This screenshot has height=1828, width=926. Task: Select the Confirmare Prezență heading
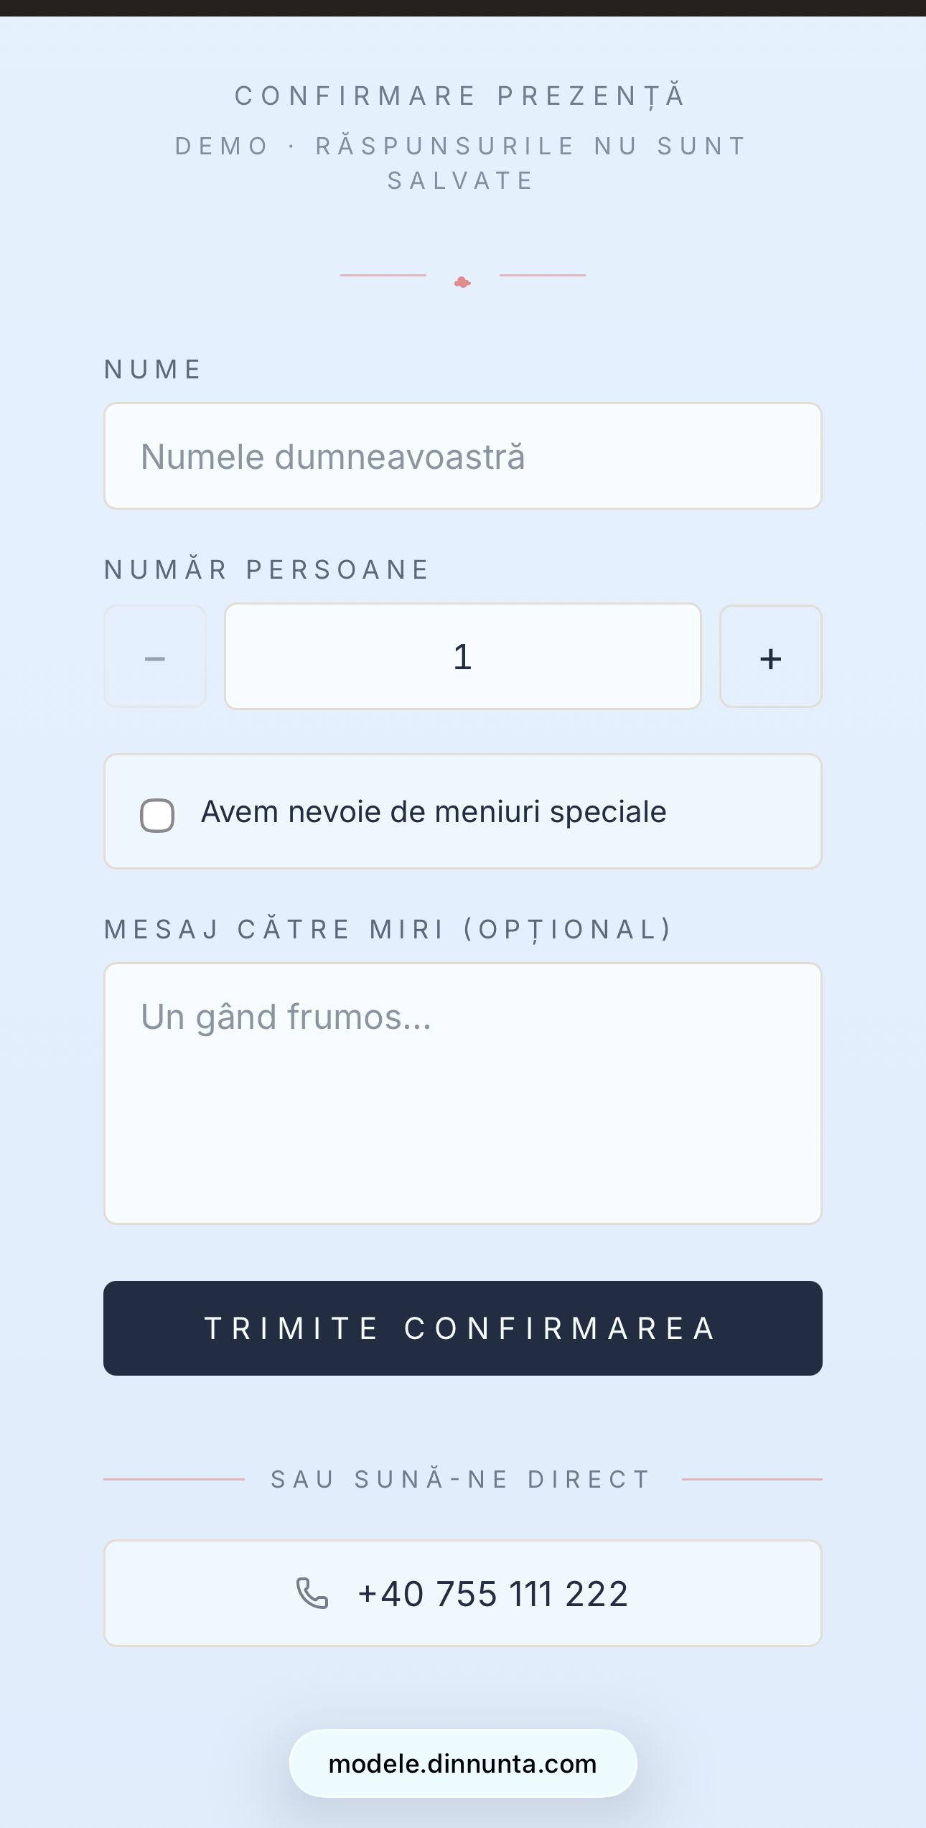click(x=462, y=95)
